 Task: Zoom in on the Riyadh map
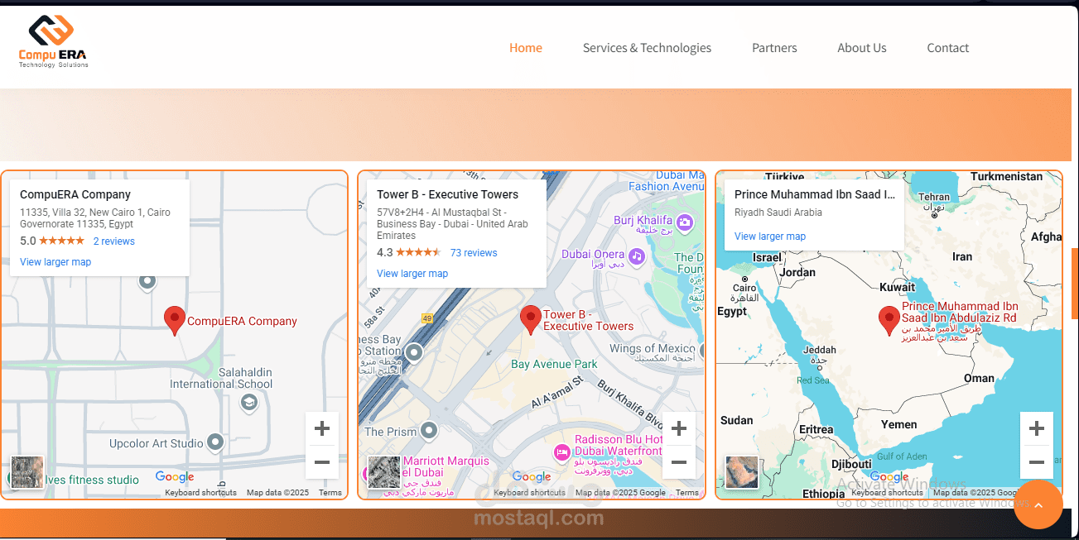[x=1036, y=428]
